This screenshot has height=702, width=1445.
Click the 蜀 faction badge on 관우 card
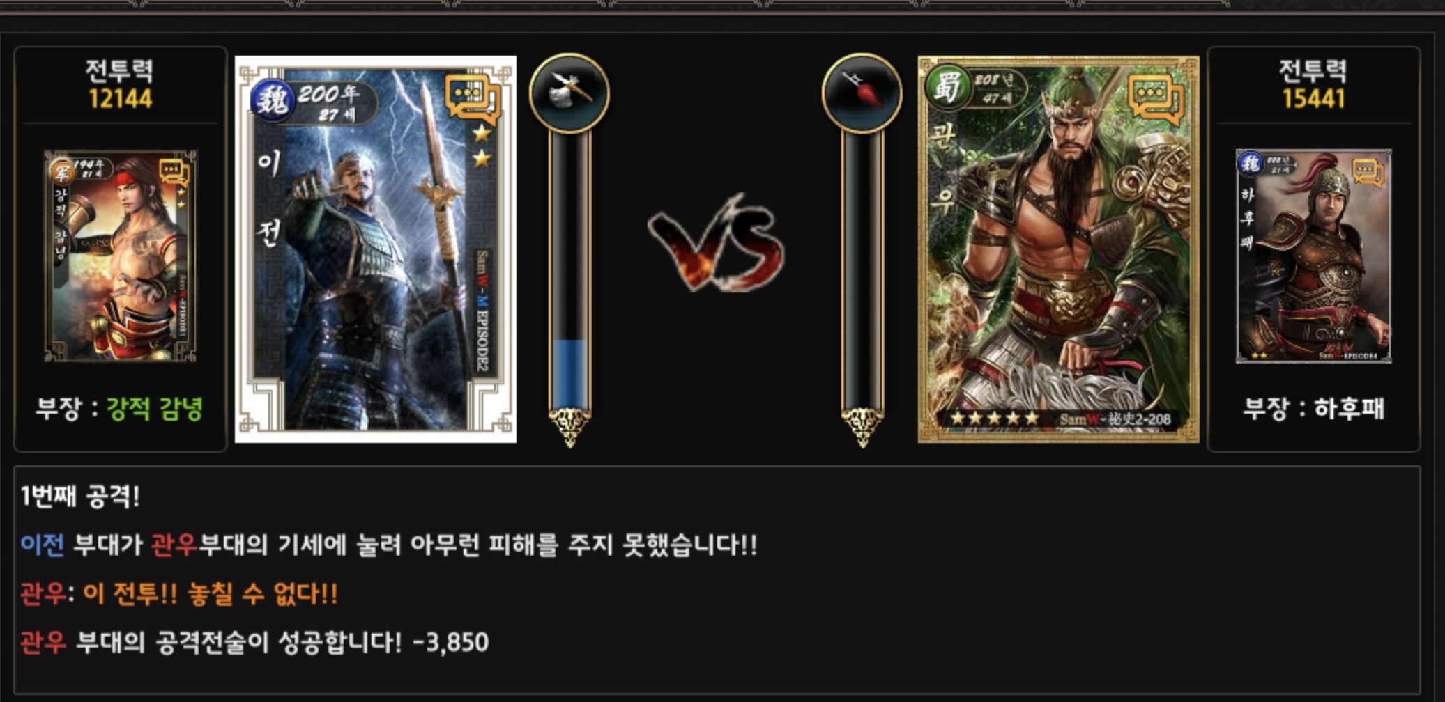tap(947, 87)
